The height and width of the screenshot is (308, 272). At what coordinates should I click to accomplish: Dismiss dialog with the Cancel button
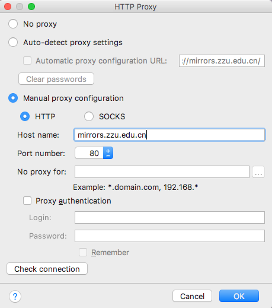click(192, 296)
